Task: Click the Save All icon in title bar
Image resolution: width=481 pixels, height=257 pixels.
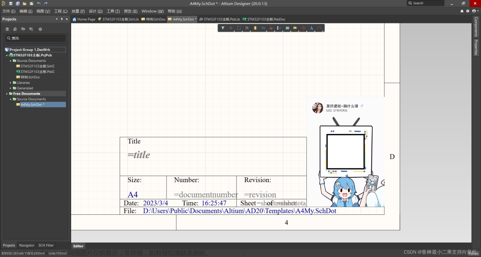Action: (17, 3)
